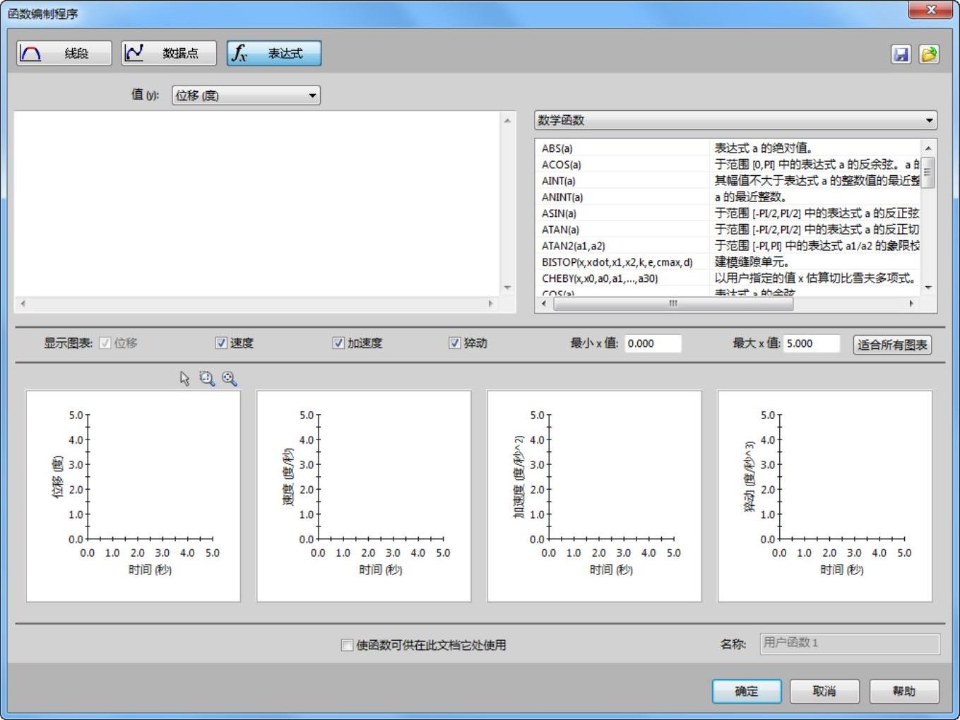Open the 值(y) 位移(度) dropdown
960x720 pixels.
pos(246,95)
